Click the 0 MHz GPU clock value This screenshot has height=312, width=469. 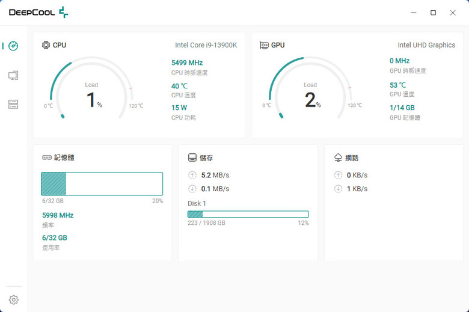tap(400, 61)
